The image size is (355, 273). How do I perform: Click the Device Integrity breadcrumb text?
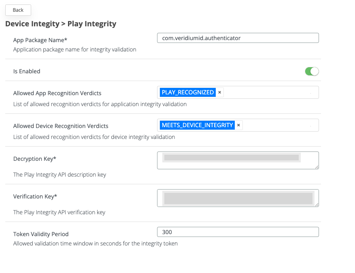(x=32, y=24)
